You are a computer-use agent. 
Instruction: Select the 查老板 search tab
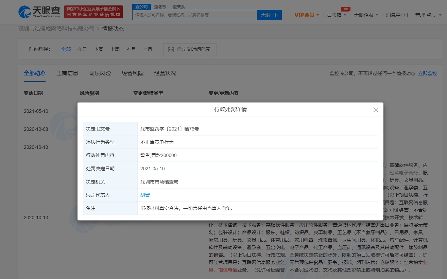tap(160, 6)
